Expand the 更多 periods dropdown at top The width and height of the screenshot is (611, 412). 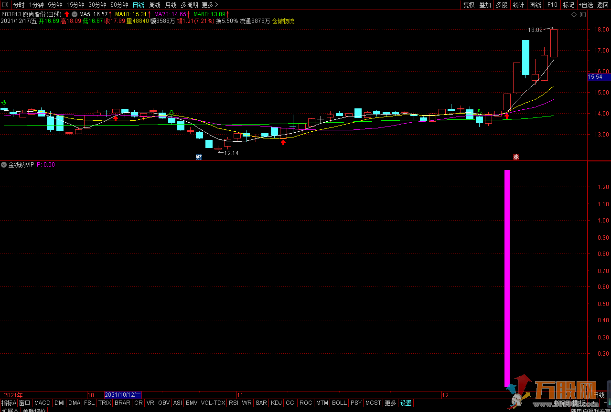tap(210, 5)
